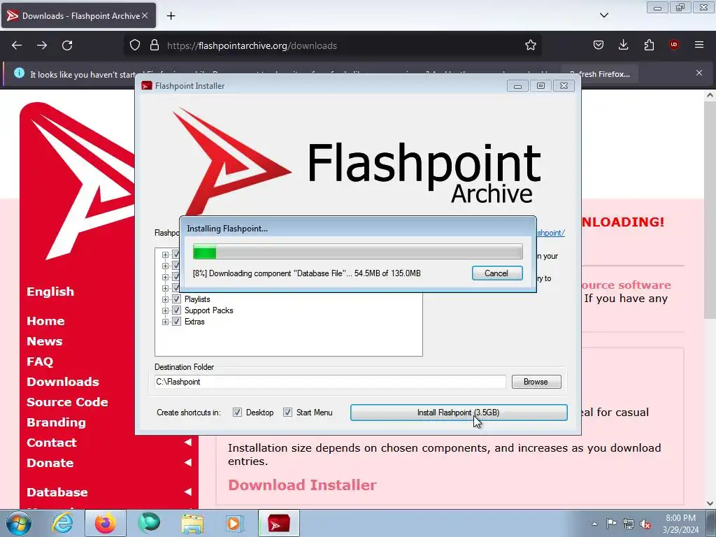Select the Downloads - Flashpoint Archive tab

coord(78,15)
